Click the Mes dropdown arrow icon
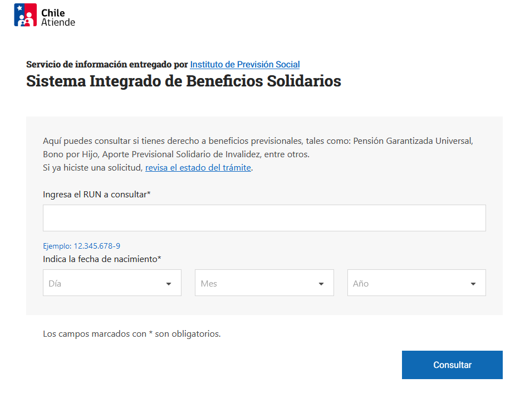Screen dimensions: 515x407 click(x=321, y=284)
